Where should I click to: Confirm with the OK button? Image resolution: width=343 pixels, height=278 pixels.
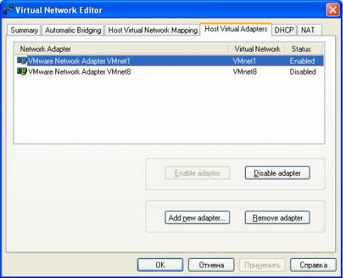click(160, 265)
